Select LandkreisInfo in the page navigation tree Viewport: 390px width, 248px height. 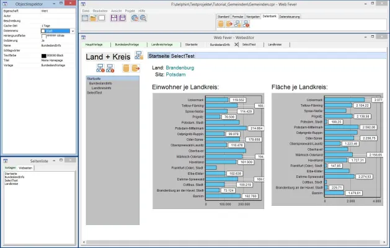click(x=100, y=87)
